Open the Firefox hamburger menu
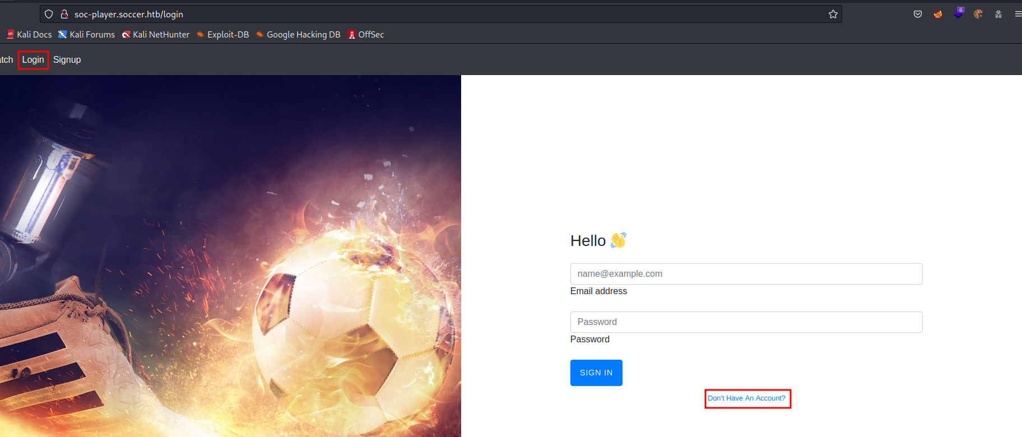The width and height of the screenshot is (1022, 437). pyautogui.click(x=1018, y=14)
